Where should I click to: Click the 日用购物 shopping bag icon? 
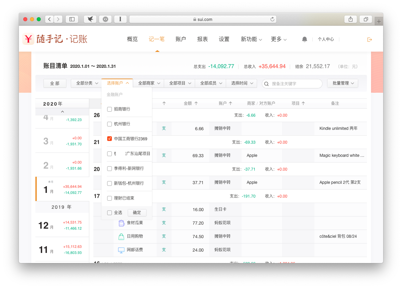coord(121,236)
